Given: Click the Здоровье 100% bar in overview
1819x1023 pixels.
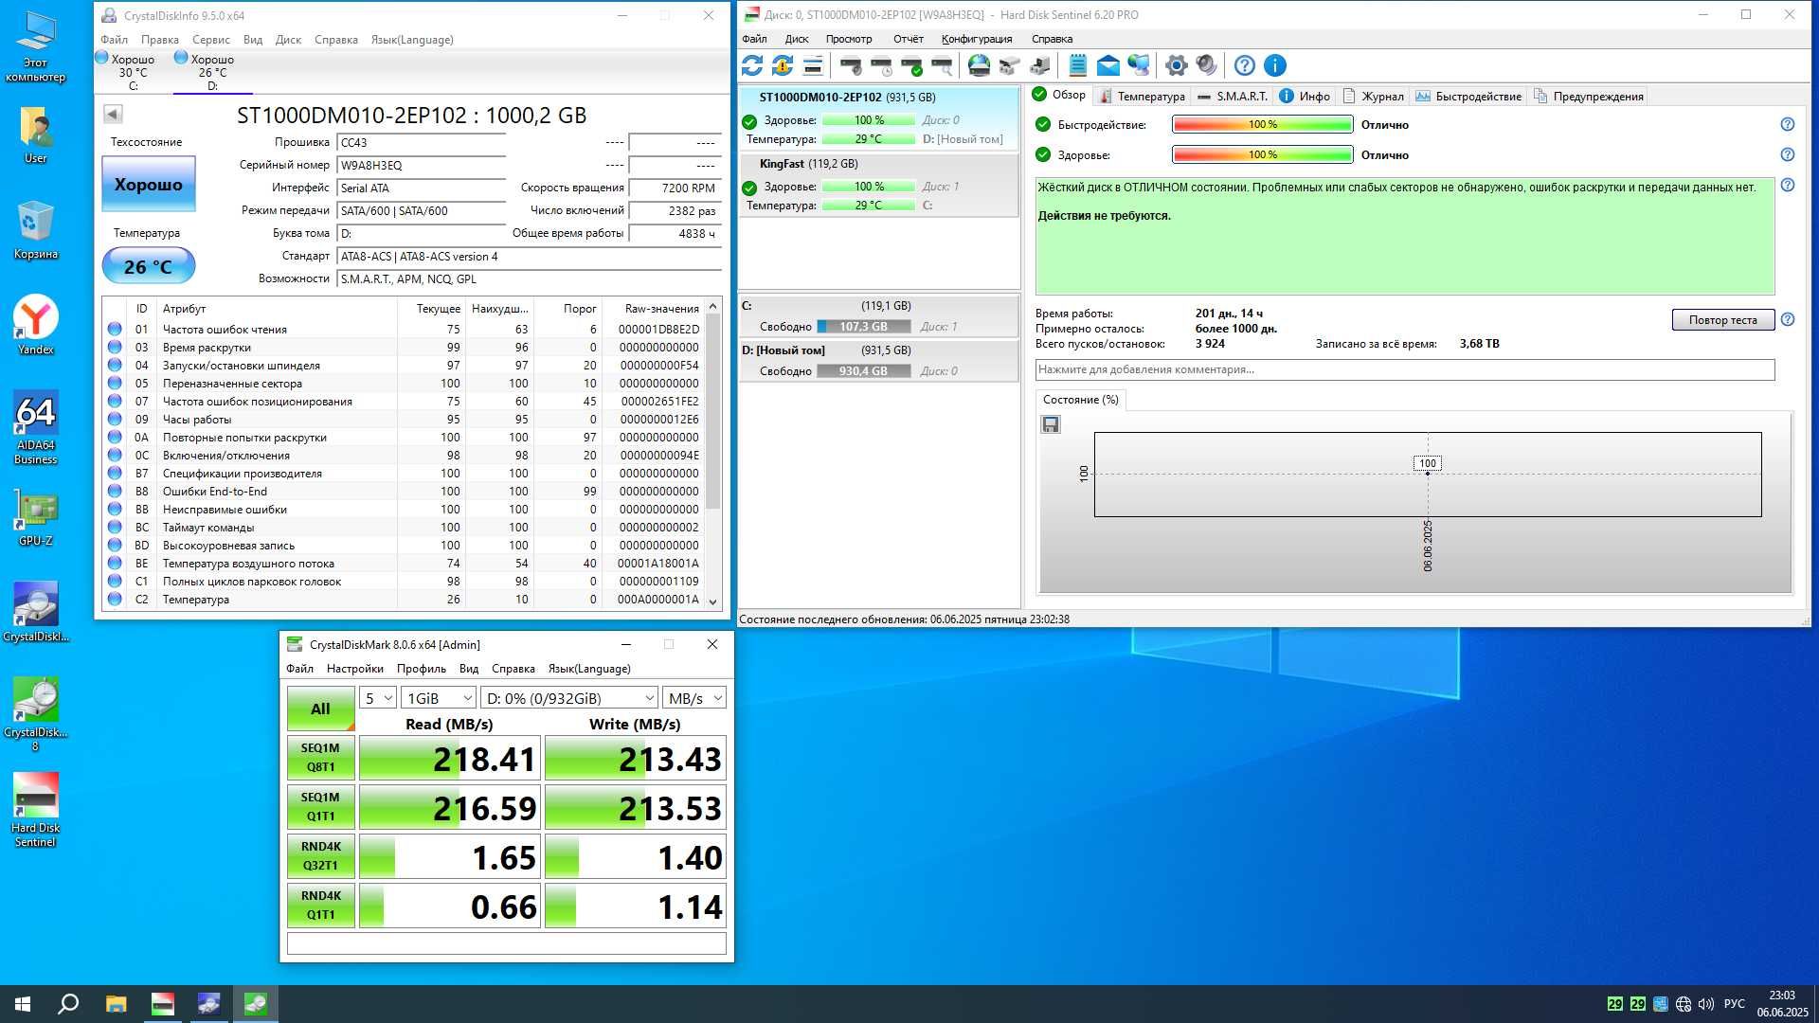Looking at the screenshot, I should pos(1262,154).
